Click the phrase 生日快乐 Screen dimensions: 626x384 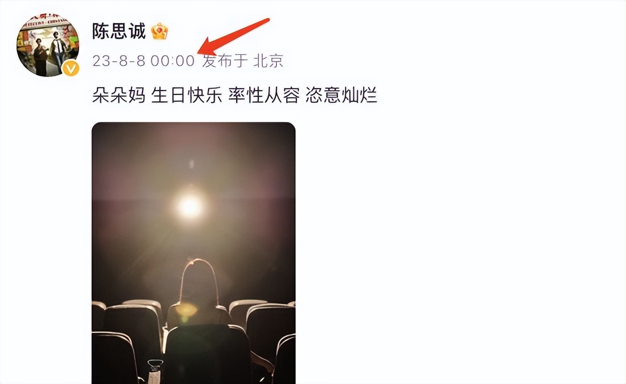point(186,95)
